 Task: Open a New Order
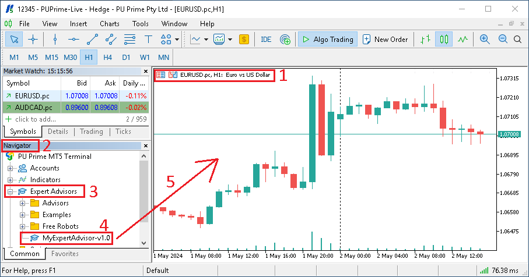click(385, 40)
